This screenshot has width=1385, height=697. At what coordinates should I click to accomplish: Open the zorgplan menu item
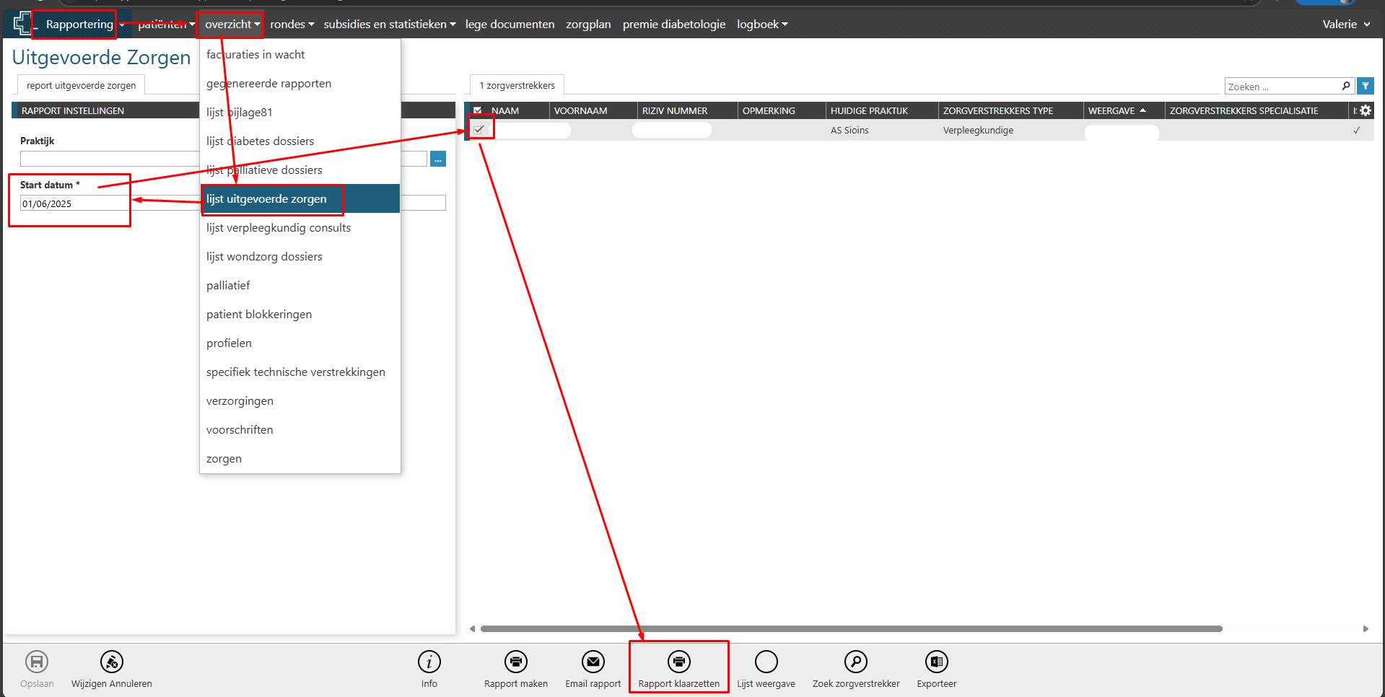pyautogui.click(x=588, y=25)
